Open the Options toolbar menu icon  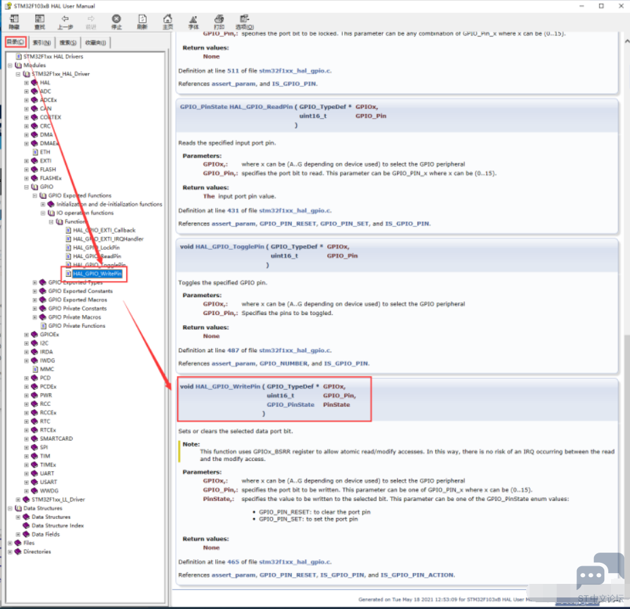click(x=244, y=22)
